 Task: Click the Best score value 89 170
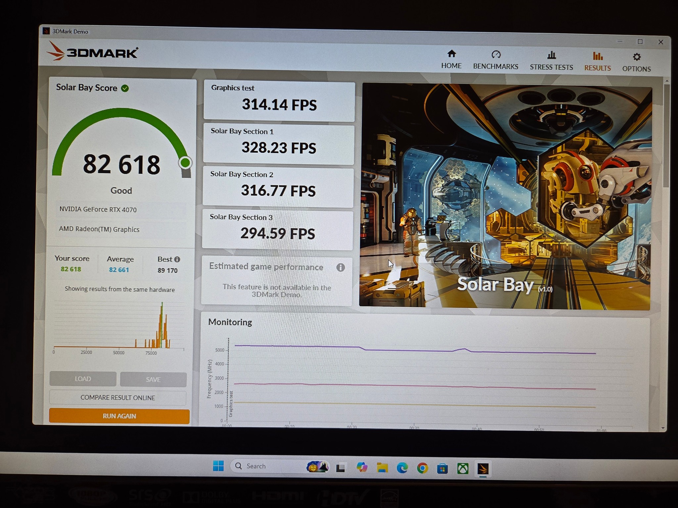click(x=168, y=271)
